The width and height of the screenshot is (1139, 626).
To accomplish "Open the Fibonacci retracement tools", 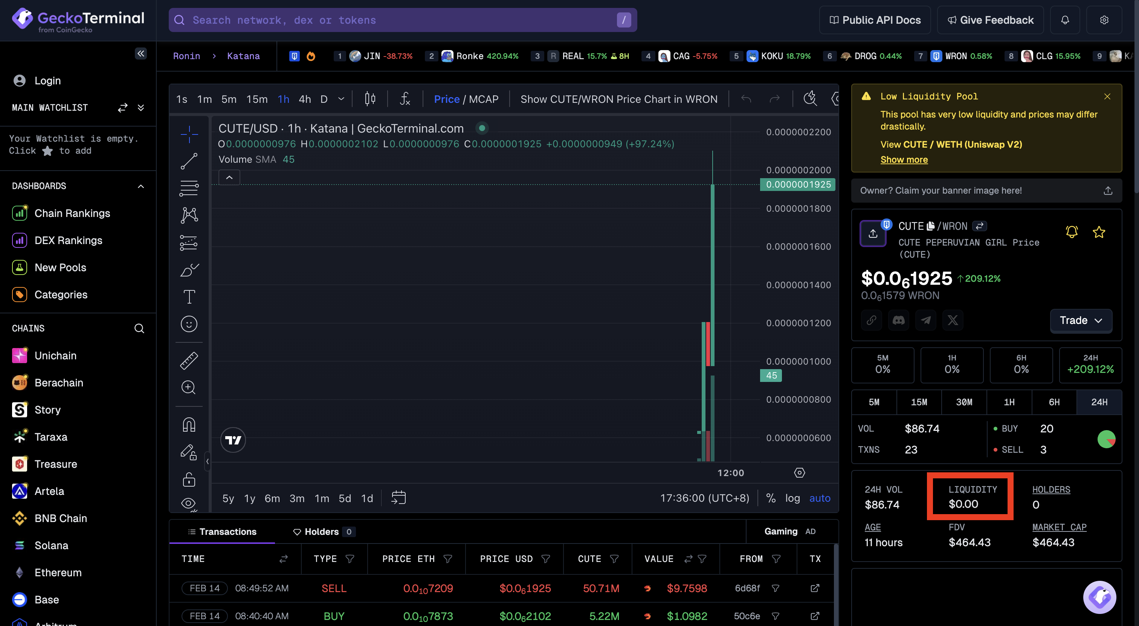I will (189, 188).
